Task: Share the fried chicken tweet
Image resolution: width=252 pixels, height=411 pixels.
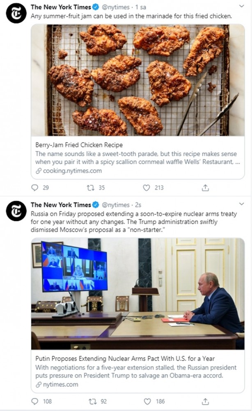Action: click(x=206, y=188)
